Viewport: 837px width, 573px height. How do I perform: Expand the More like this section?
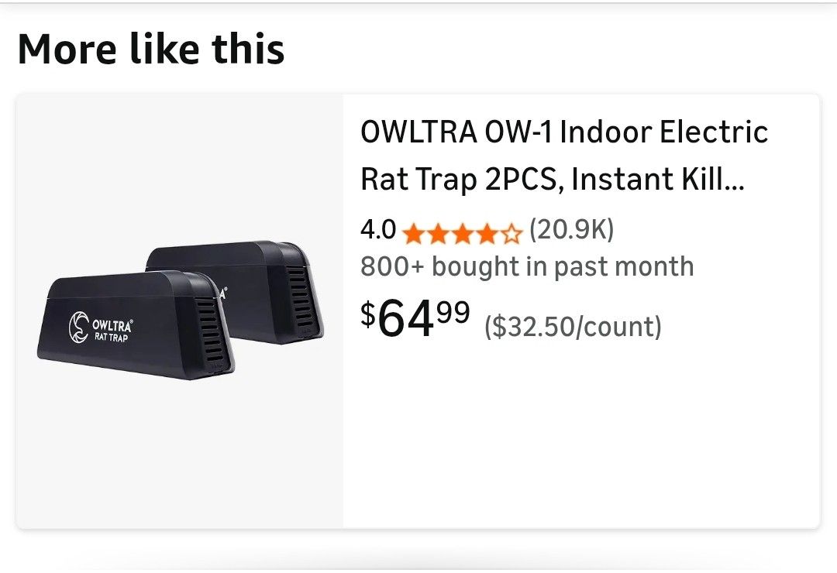[153, 49]
